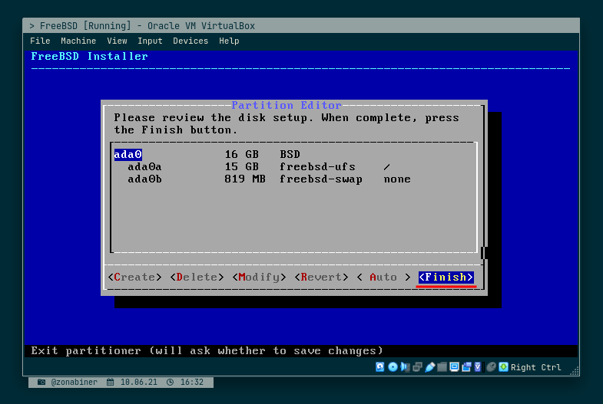
Task: Open the Input menu
Action: pyautogui.click(x=150, y=41)
